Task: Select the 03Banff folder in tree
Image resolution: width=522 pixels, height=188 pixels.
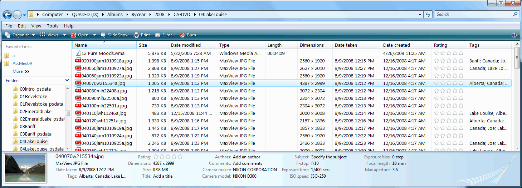Action: pos(28,126)
